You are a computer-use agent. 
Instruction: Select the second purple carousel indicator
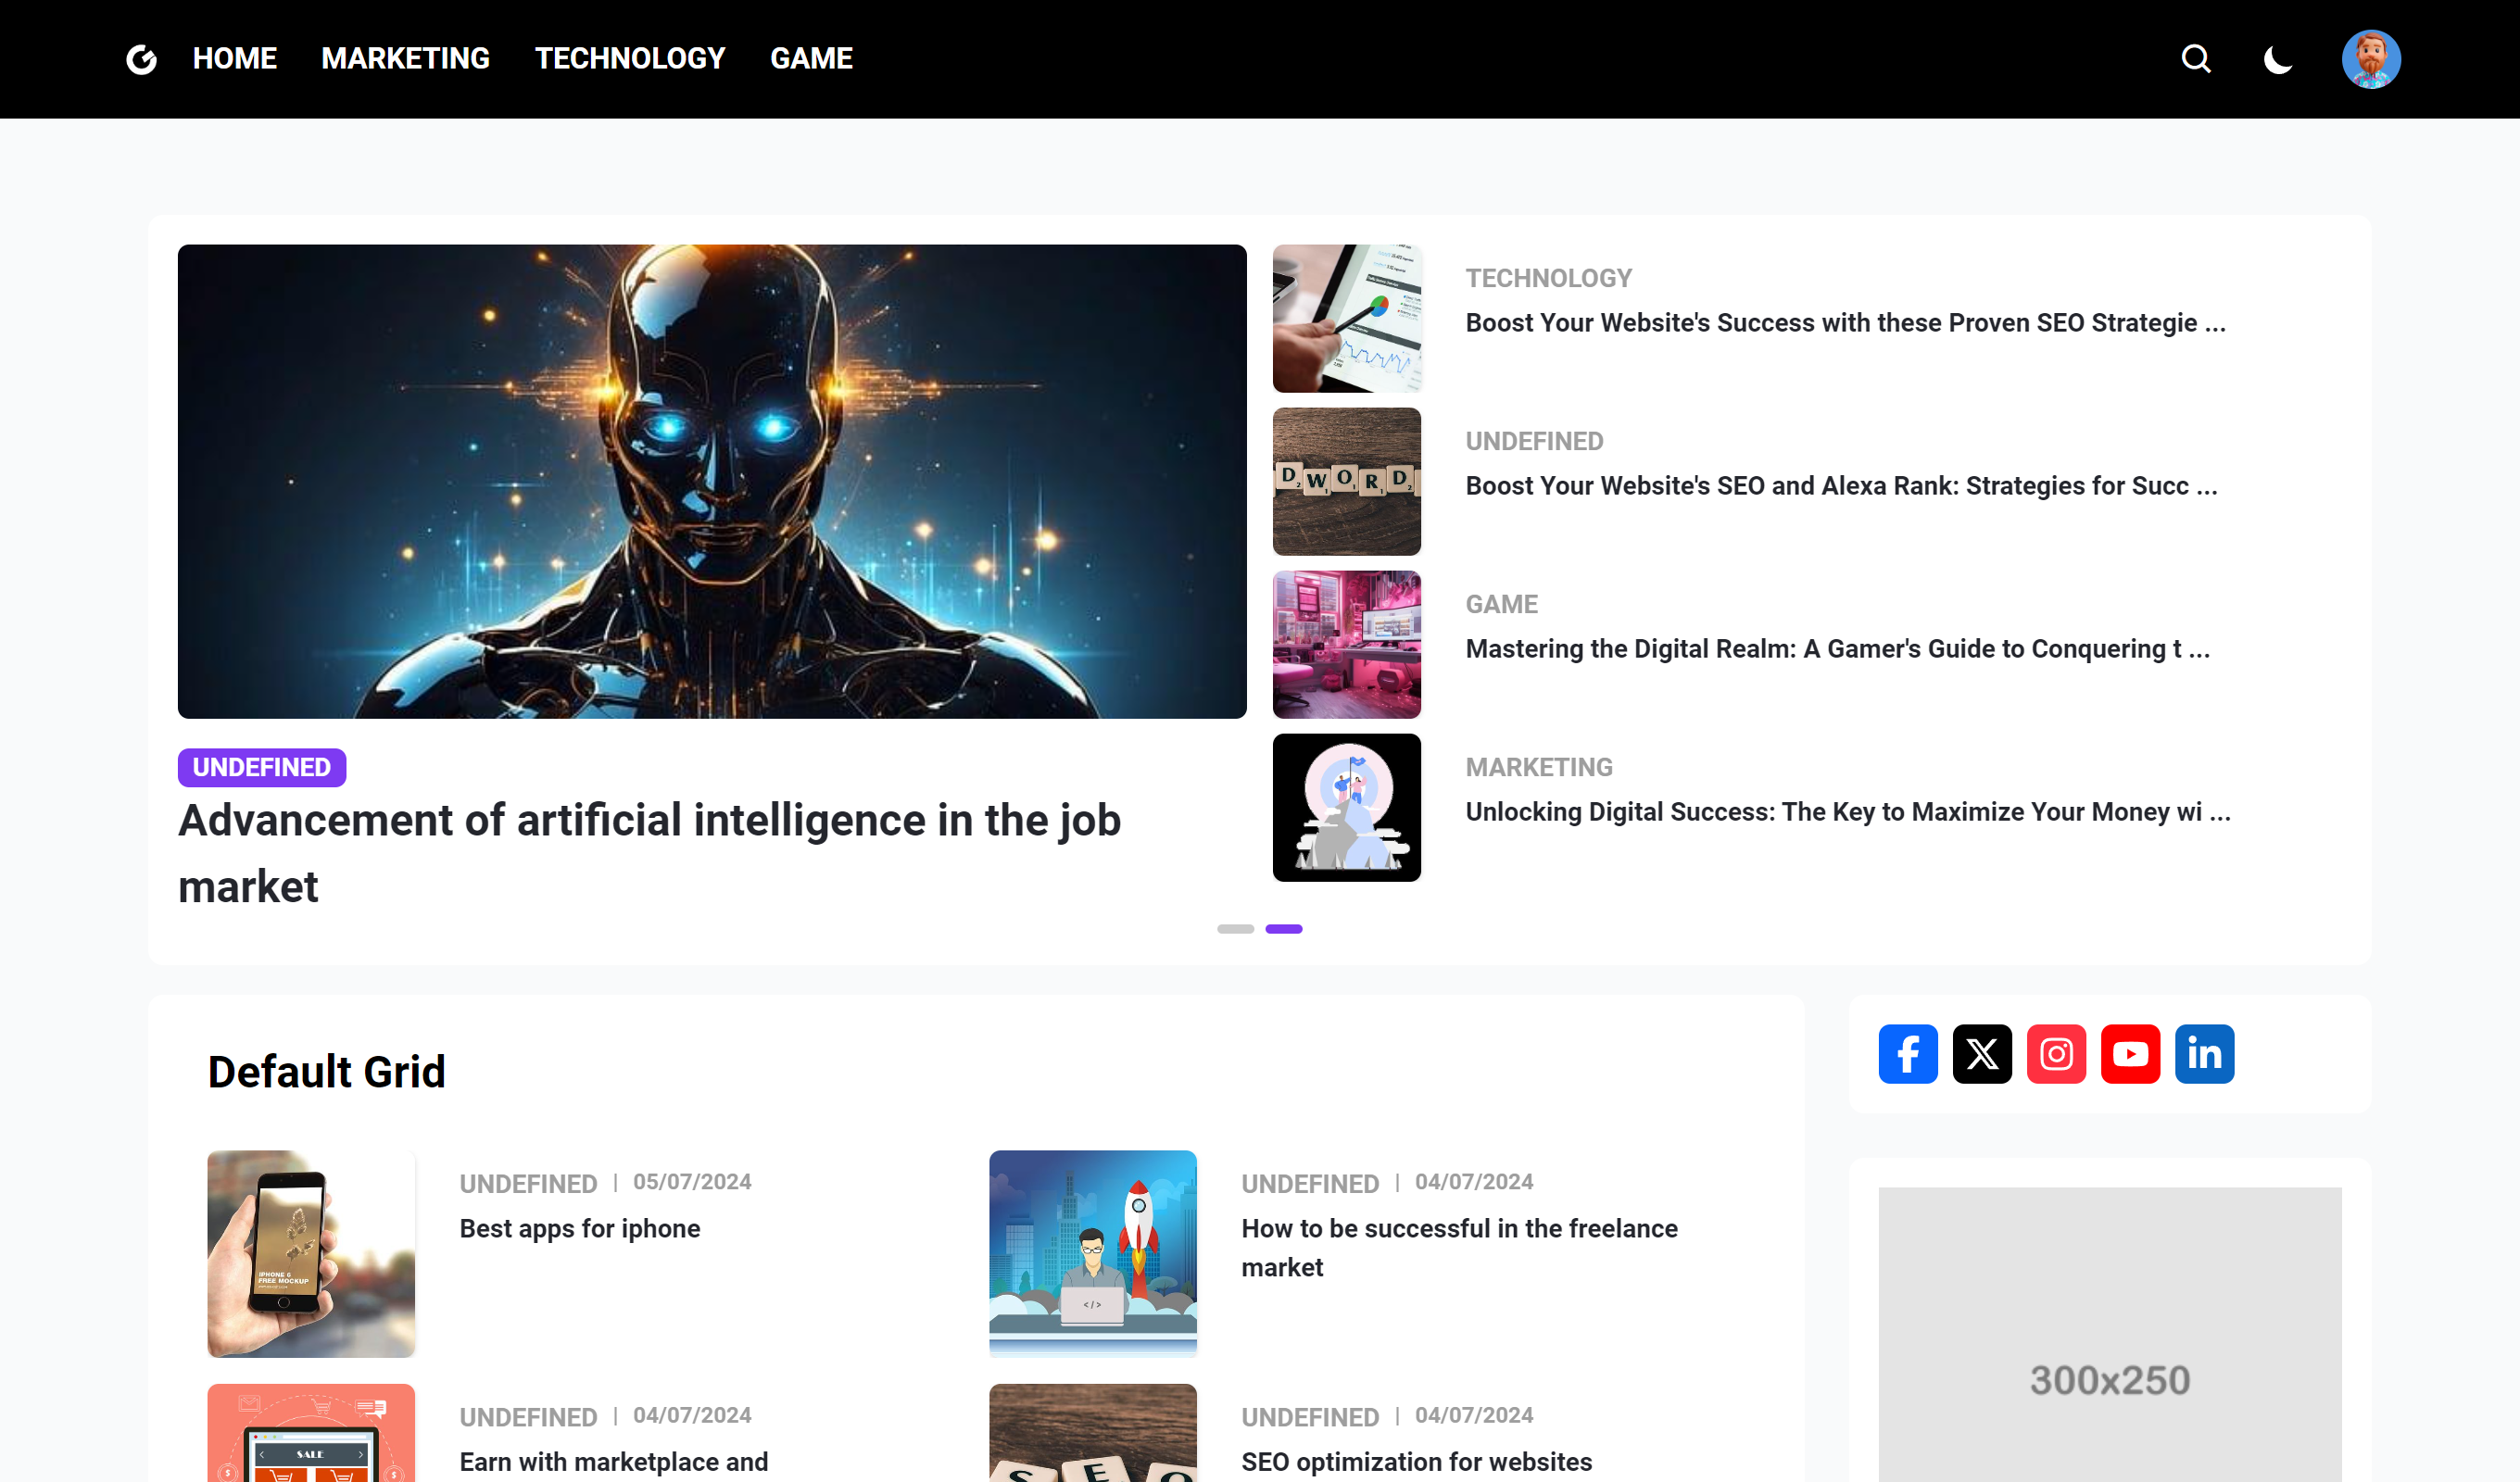click(x=1283, y=929)
